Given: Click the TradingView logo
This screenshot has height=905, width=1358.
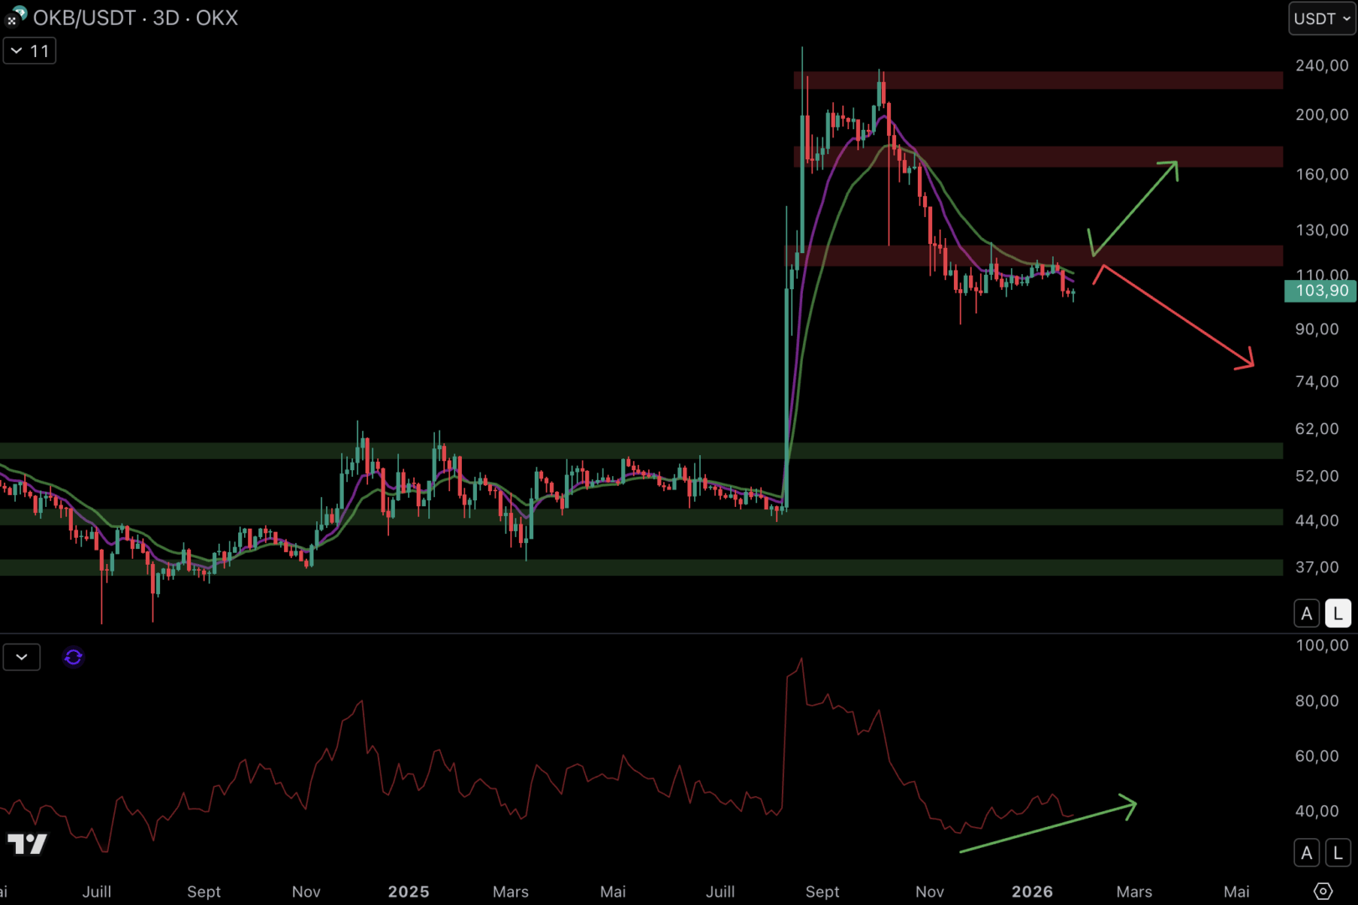Looking at the screenshot, I should pyautogui.click(x=27, y=843).
